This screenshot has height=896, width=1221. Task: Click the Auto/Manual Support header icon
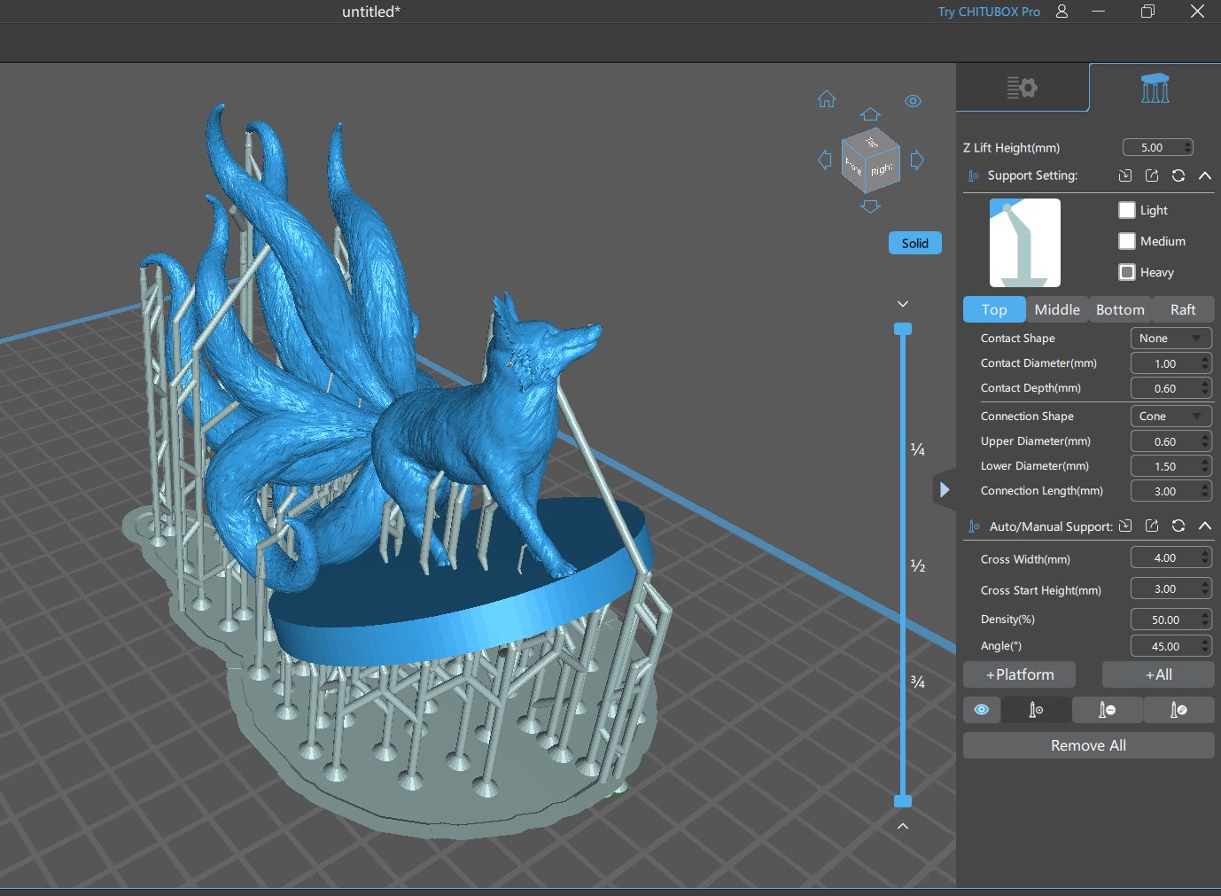pyautogui.click(x=974, y=526)
